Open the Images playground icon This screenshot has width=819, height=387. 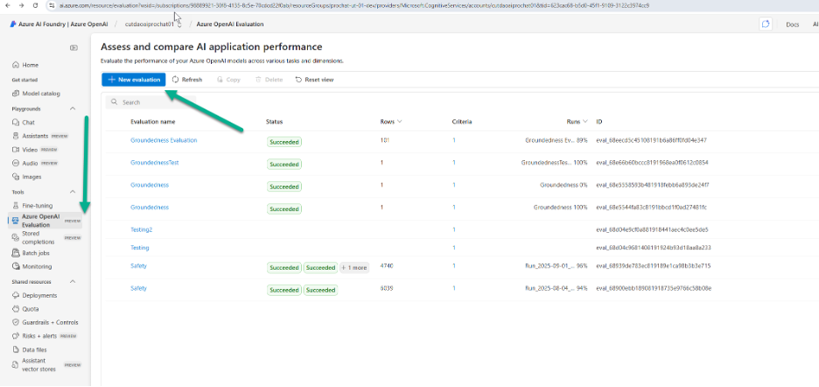pyautogui.click(x=15, y=176)
